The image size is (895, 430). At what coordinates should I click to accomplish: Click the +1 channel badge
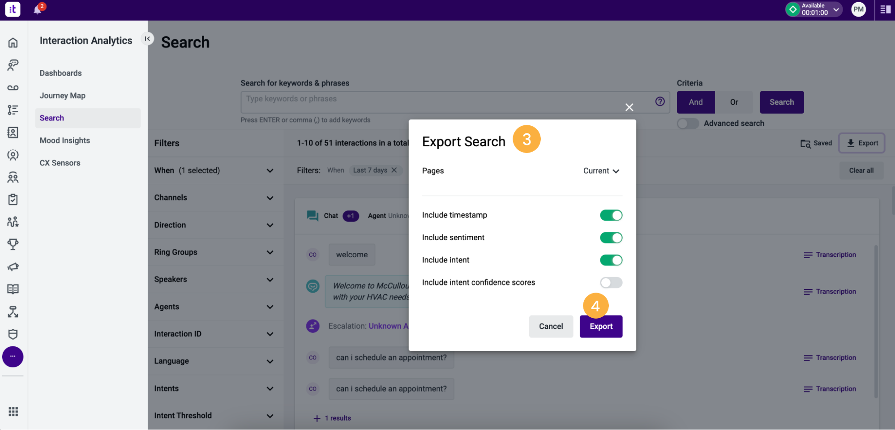coord(351,216)
